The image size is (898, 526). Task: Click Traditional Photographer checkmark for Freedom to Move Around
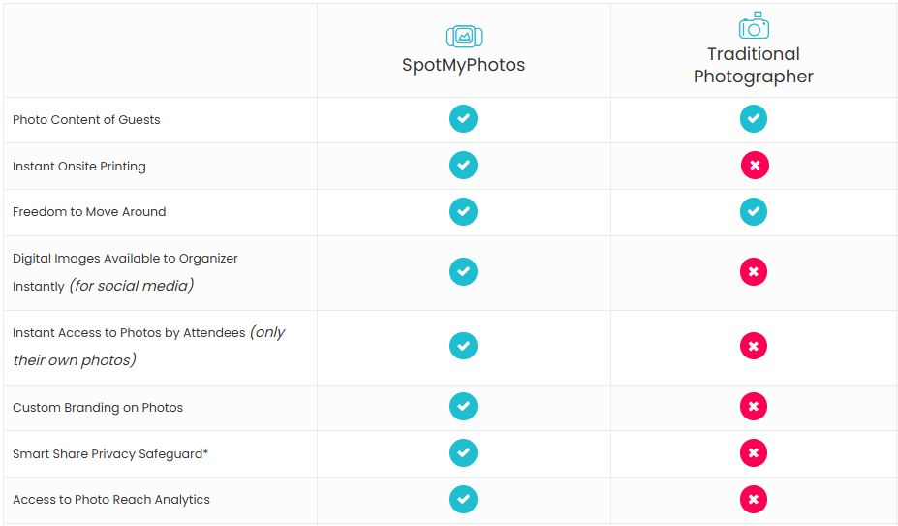(x=754, y=211)
